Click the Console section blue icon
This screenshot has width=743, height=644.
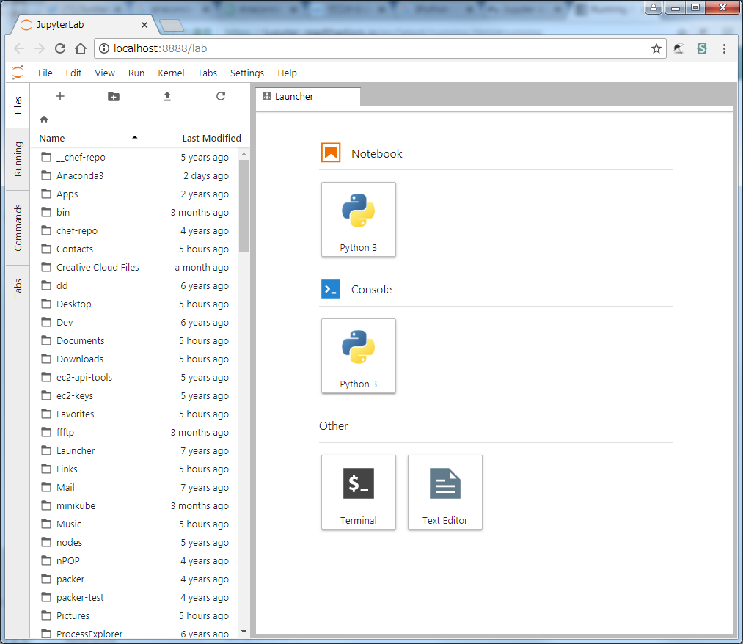331,289
